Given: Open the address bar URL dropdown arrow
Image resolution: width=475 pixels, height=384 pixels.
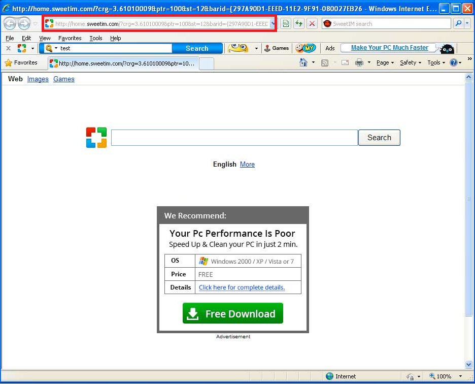Looking at the screenshot, I should [x=273, y=24].
